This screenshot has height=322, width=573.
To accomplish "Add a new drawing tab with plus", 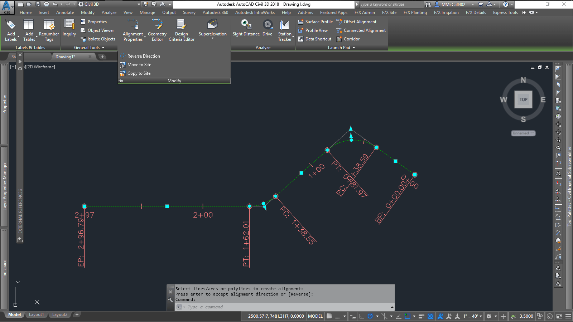I will point(102,57).
